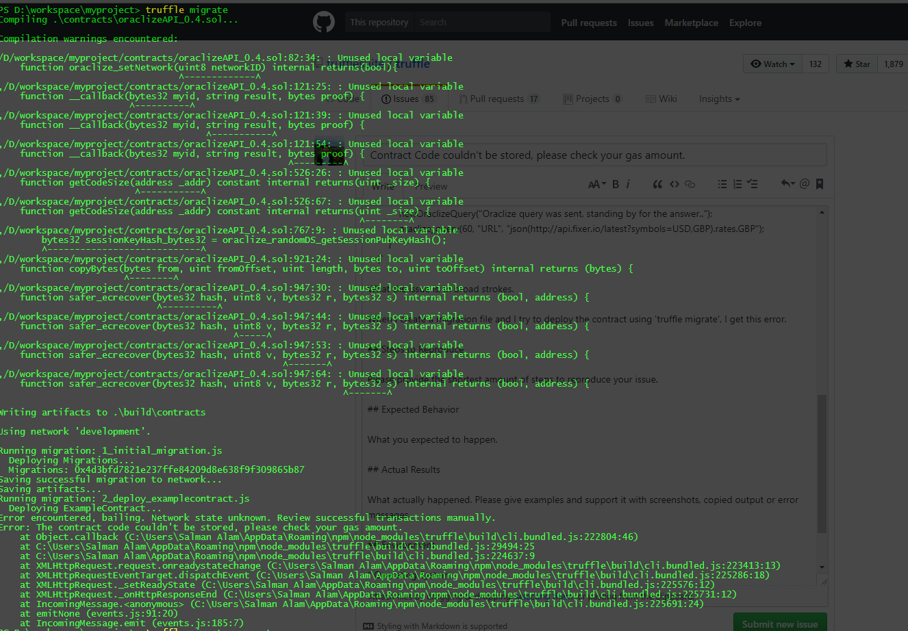Submit the new issue
The width and height of the screenshot is (908, 631).
point(780,623)
